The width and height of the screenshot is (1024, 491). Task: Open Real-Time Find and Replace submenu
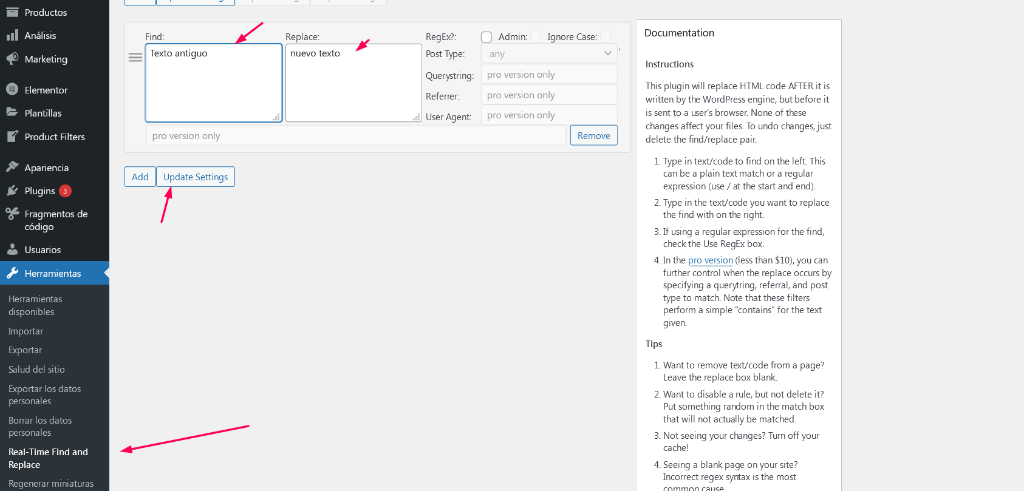coord(48,458)
